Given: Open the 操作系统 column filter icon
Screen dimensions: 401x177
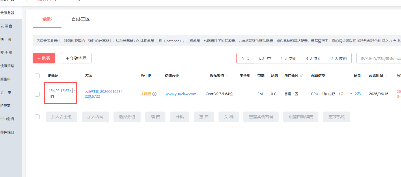Looking at the screenshot, I should point(227,76).
